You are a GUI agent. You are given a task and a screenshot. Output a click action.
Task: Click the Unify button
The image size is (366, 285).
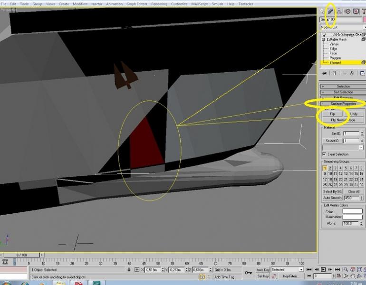click(x=354, y=114)
